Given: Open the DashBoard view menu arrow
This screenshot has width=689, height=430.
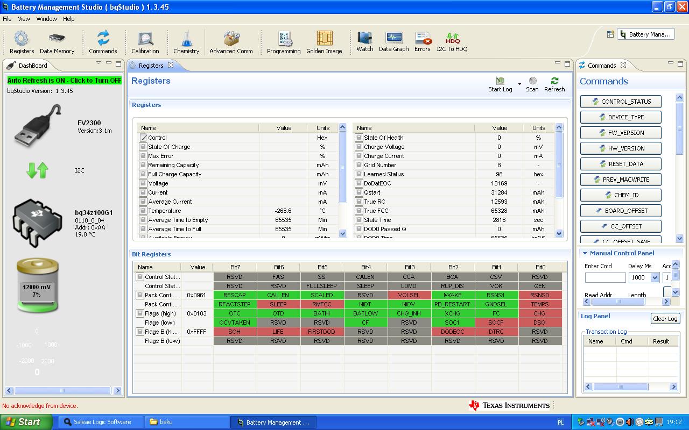Looking at the screenshot, I should (99, 63).
